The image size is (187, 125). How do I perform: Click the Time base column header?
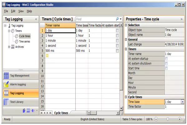(82, 25)
